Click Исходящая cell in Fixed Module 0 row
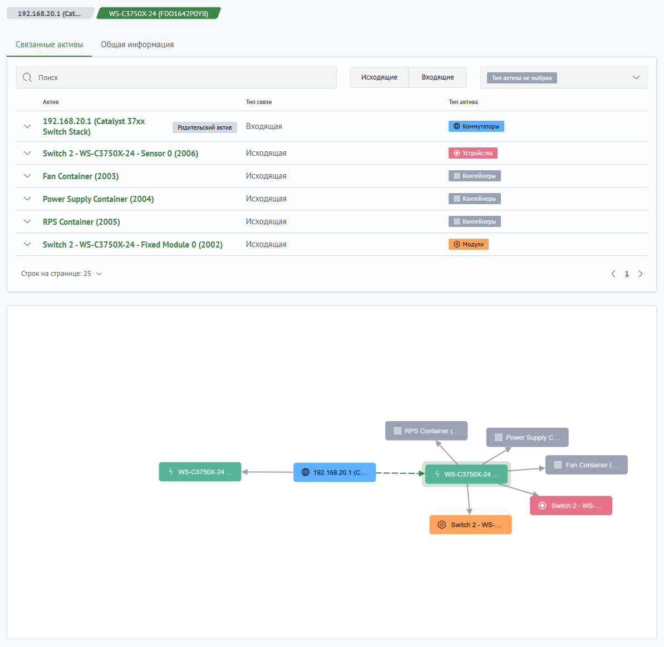The width and height of the screenshot is (664, 647). tap(266, 245)
